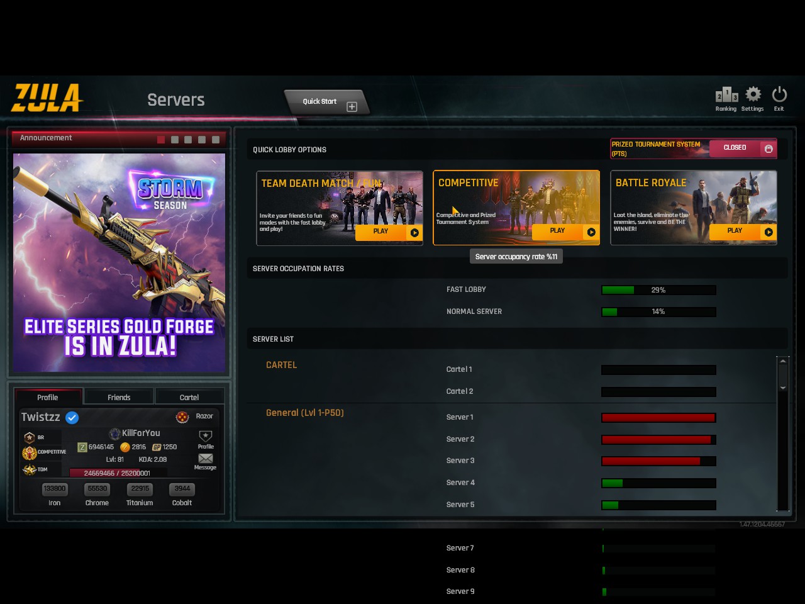Open the Message envelope icon
This screenshot has width=805, height=604.
pos(206,458)
